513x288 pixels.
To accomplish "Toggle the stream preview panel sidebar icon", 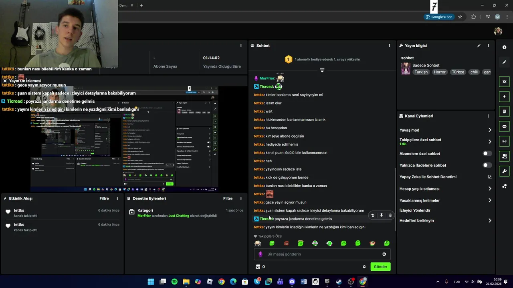I will tap(504, 82).
